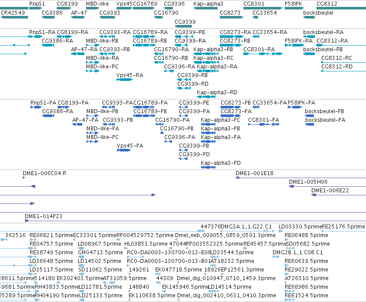Click the AT26310.5prime EST label
Screen dimensions: 366x302
(x=307, y=278)
